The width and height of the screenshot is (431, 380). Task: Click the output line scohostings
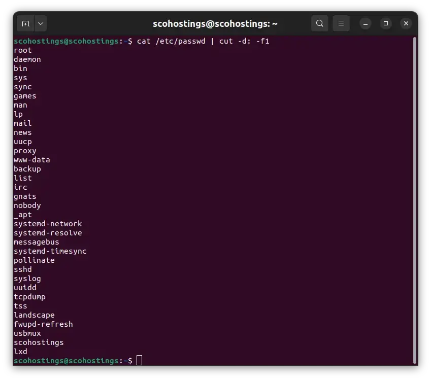39,342
